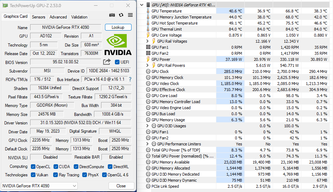The height and width of the screenshot is (192, 333).
Task: Switch to the Sensors tab
Action: (x=39, y=17)
